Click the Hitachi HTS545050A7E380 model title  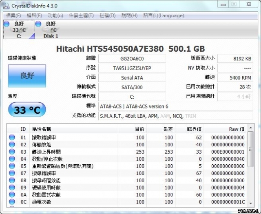[130, 49]
